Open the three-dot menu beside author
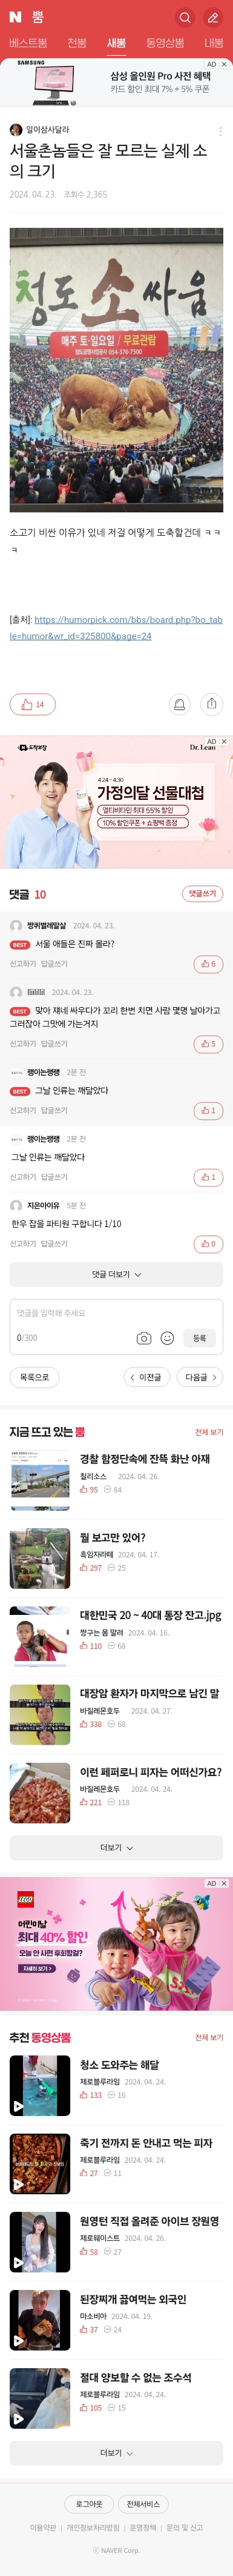Screen dimensions: 233x2576 (220, 131)
